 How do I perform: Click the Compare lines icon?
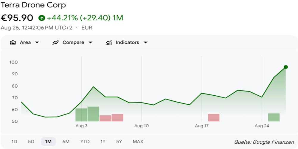[55, 42]
